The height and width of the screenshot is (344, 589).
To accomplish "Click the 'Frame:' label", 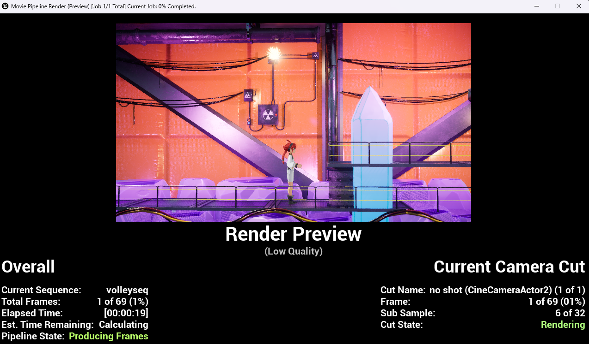I will (395, 302).
